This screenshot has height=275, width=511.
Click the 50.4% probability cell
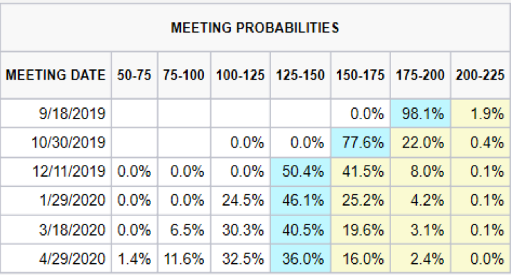click(x=300, y=171)
